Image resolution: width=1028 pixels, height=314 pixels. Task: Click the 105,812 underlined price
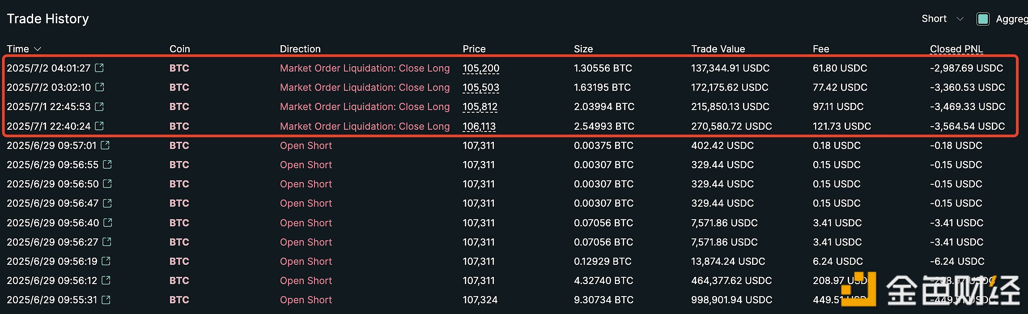(480, 106)
